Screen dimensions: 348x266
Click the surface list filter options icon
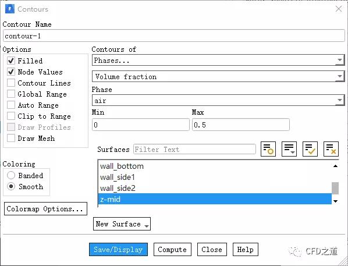(x=289, y=149)
